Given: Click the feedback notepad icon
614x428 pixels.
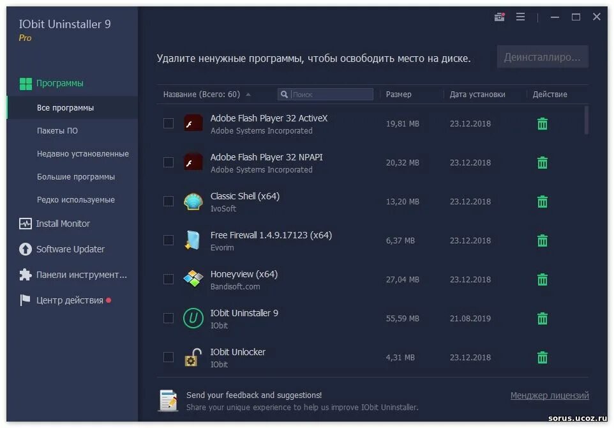Looking at the screenshot, I should click(168, 401).
